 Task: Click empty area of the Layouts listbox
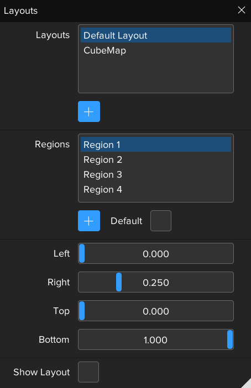click(156, 75)
